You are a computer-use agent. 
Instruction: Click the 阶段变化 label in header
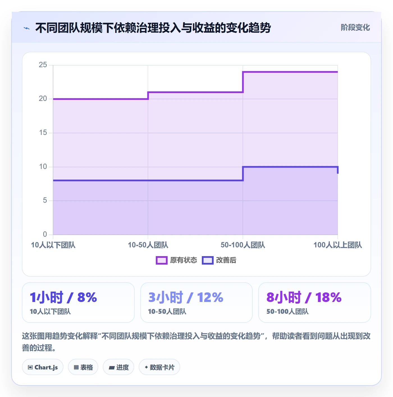click(355, 28)
